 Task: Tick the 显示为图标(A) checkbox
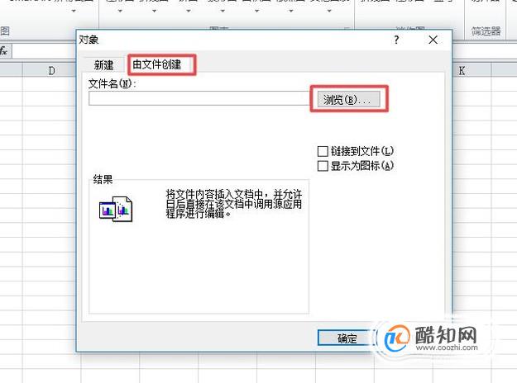323,166
